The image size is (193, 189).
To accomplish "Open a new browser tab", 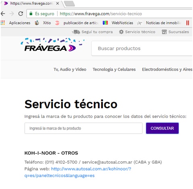I will [69, 4].
